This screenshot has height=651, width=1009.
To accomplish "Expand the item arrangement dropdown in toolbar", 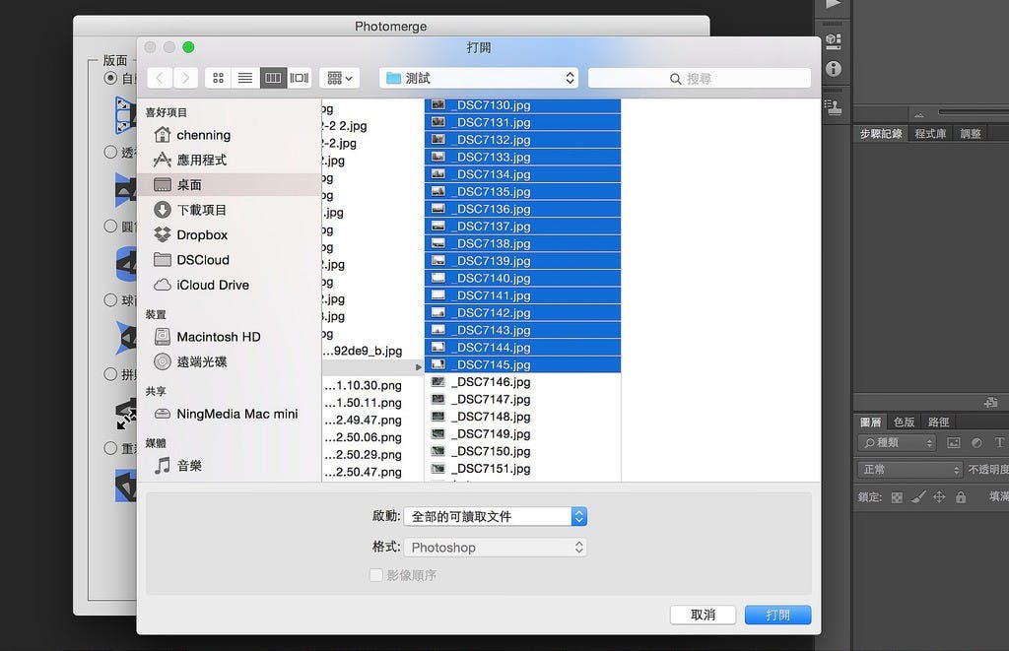I will (339, 78).
